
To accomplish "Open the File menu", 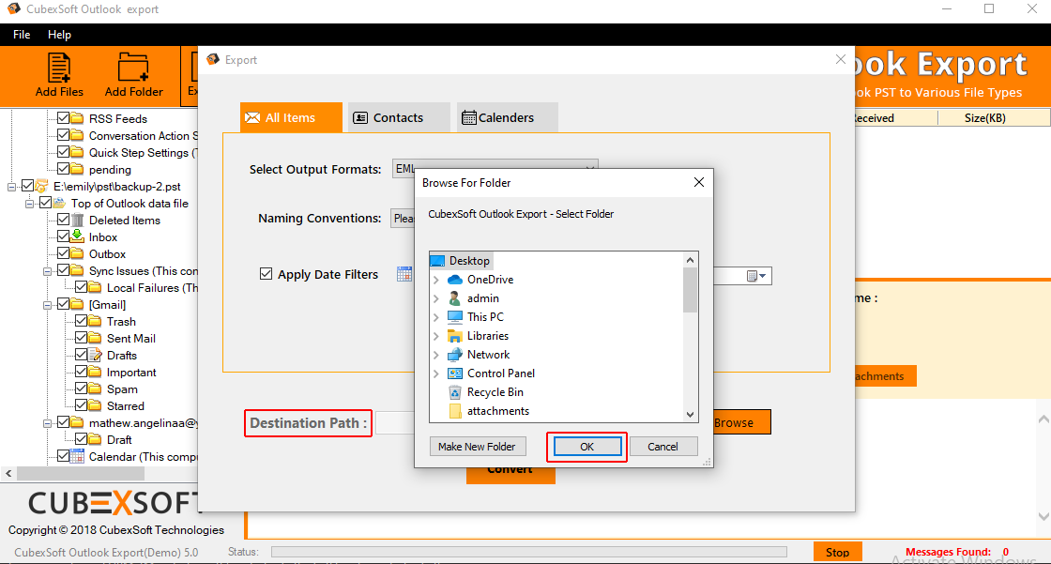I will pos(22,35).
